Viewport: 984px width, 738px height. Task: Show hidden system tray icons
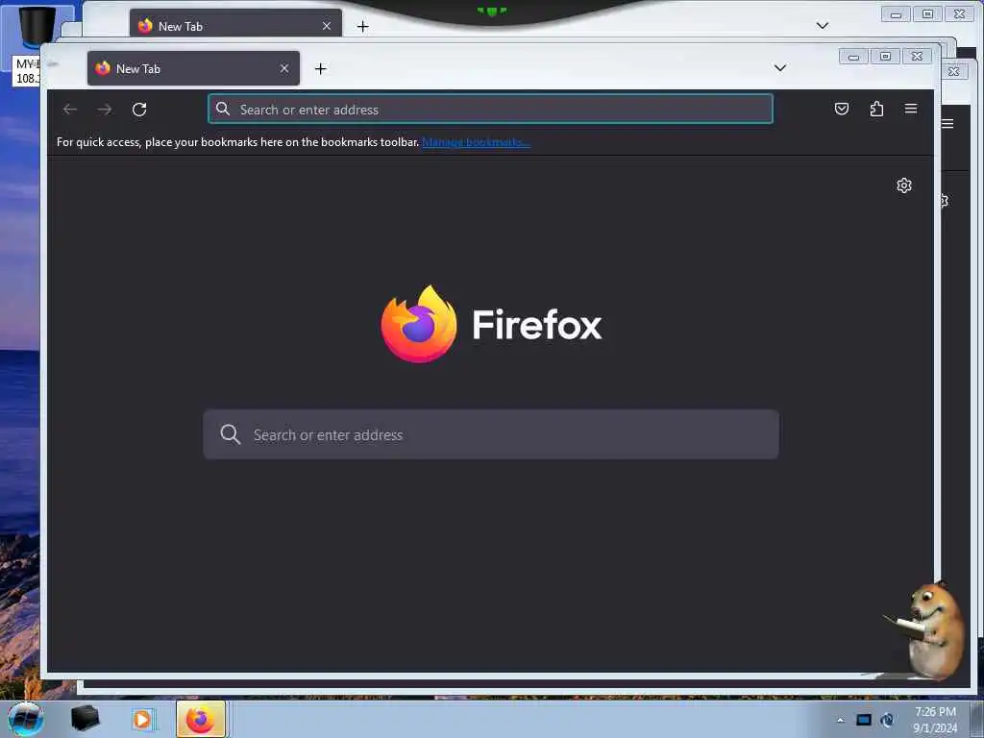click(x=840, y=720)
